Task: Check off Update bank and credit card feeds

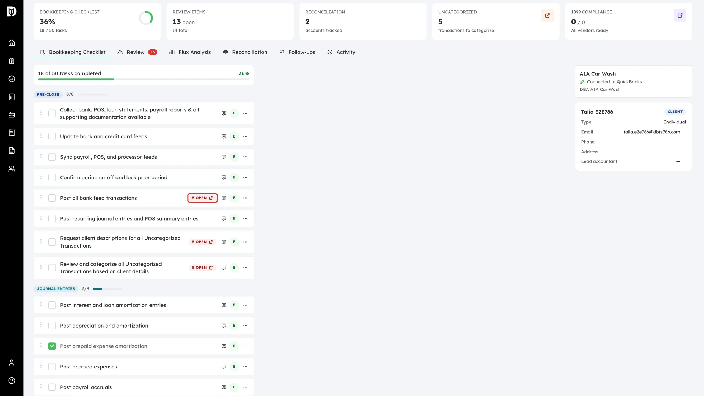Action: tap(52, 136)
